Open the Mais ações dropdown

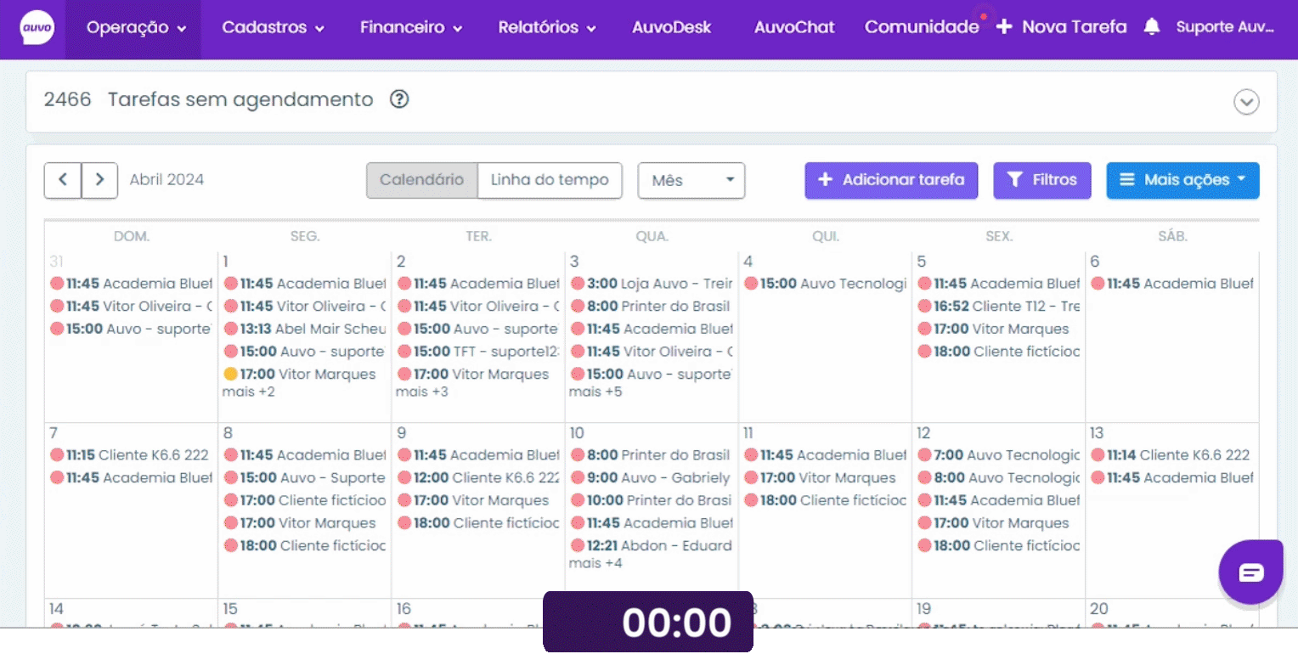click(1182, 180)
